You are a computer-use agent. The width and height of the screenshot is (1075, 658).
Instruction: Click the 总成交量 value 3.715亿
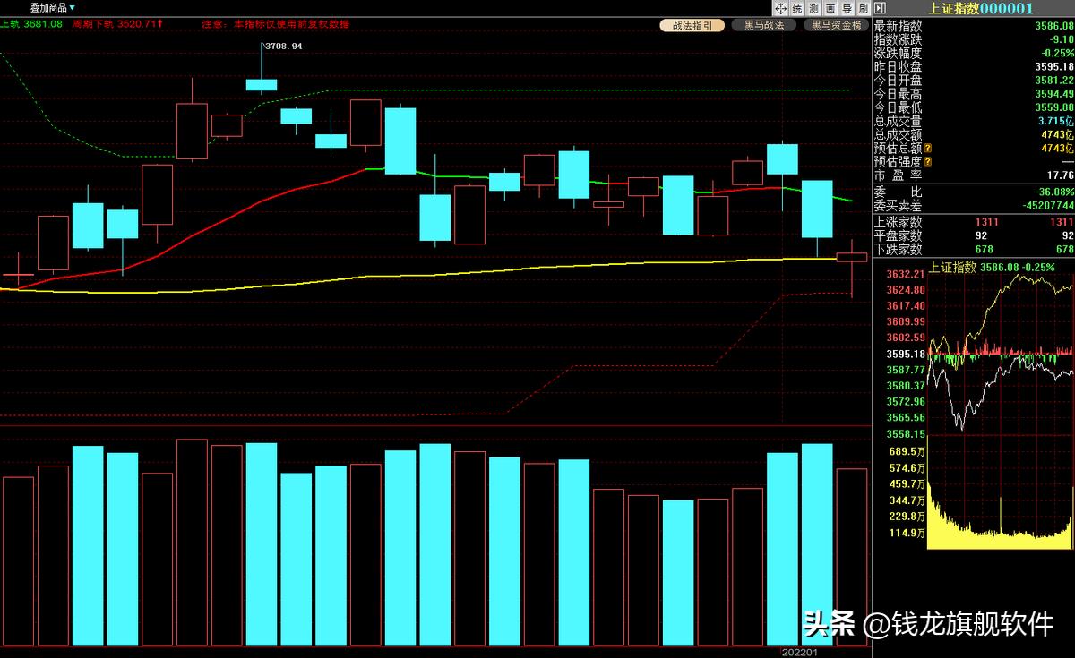tap(1056, 121)
